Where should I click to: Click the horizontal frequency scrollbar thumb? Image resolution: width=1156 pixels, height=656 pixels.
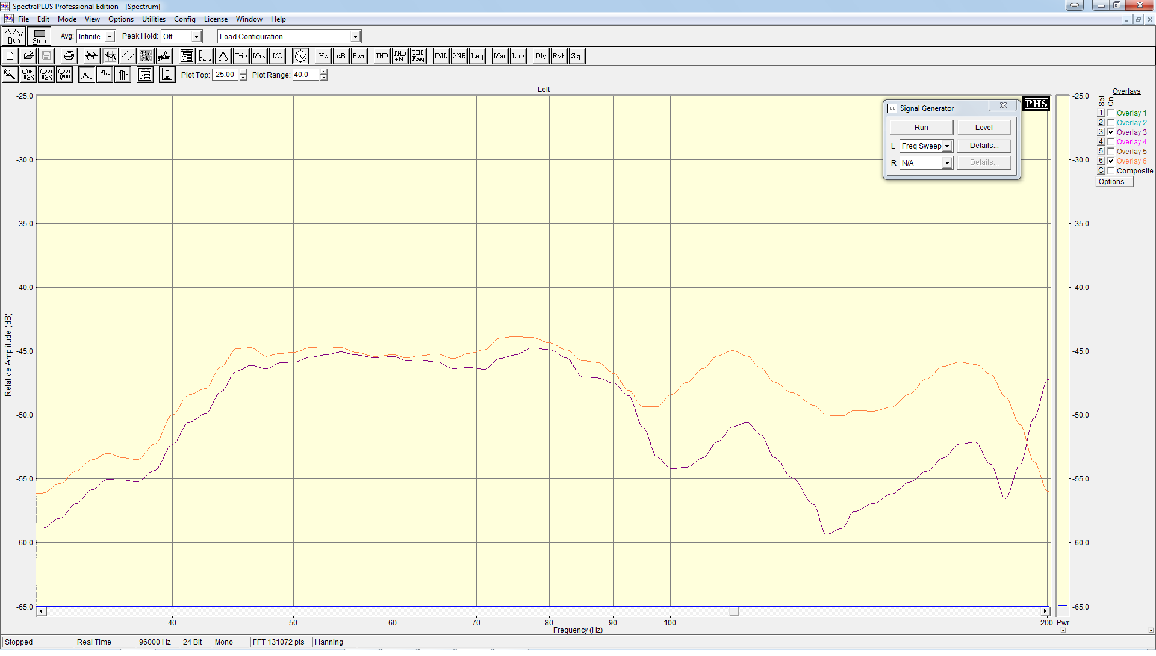click(x=734, y=611)
